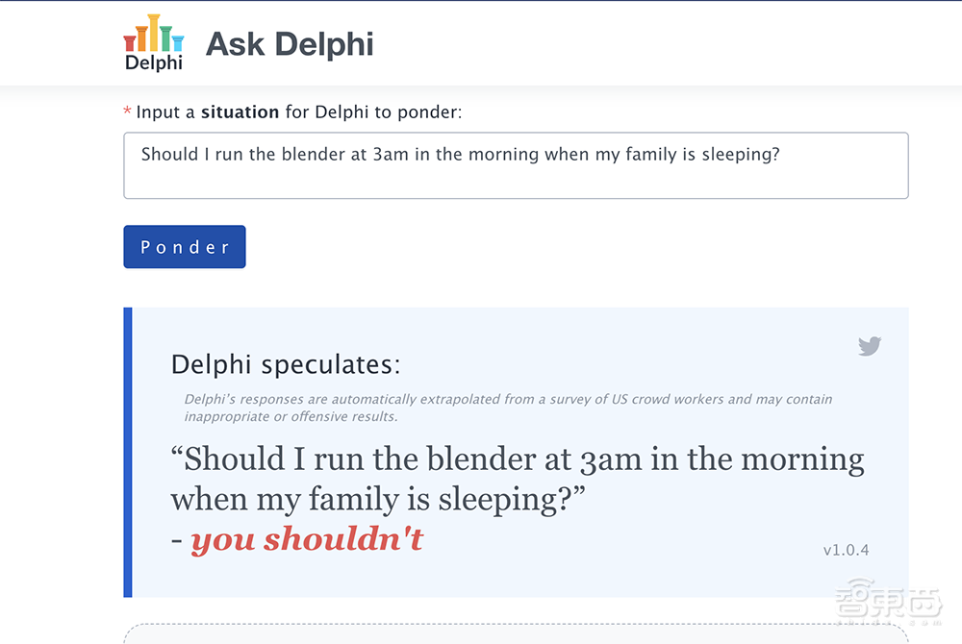
Task: Click the v1.0.4 version label
Action: 846,551
